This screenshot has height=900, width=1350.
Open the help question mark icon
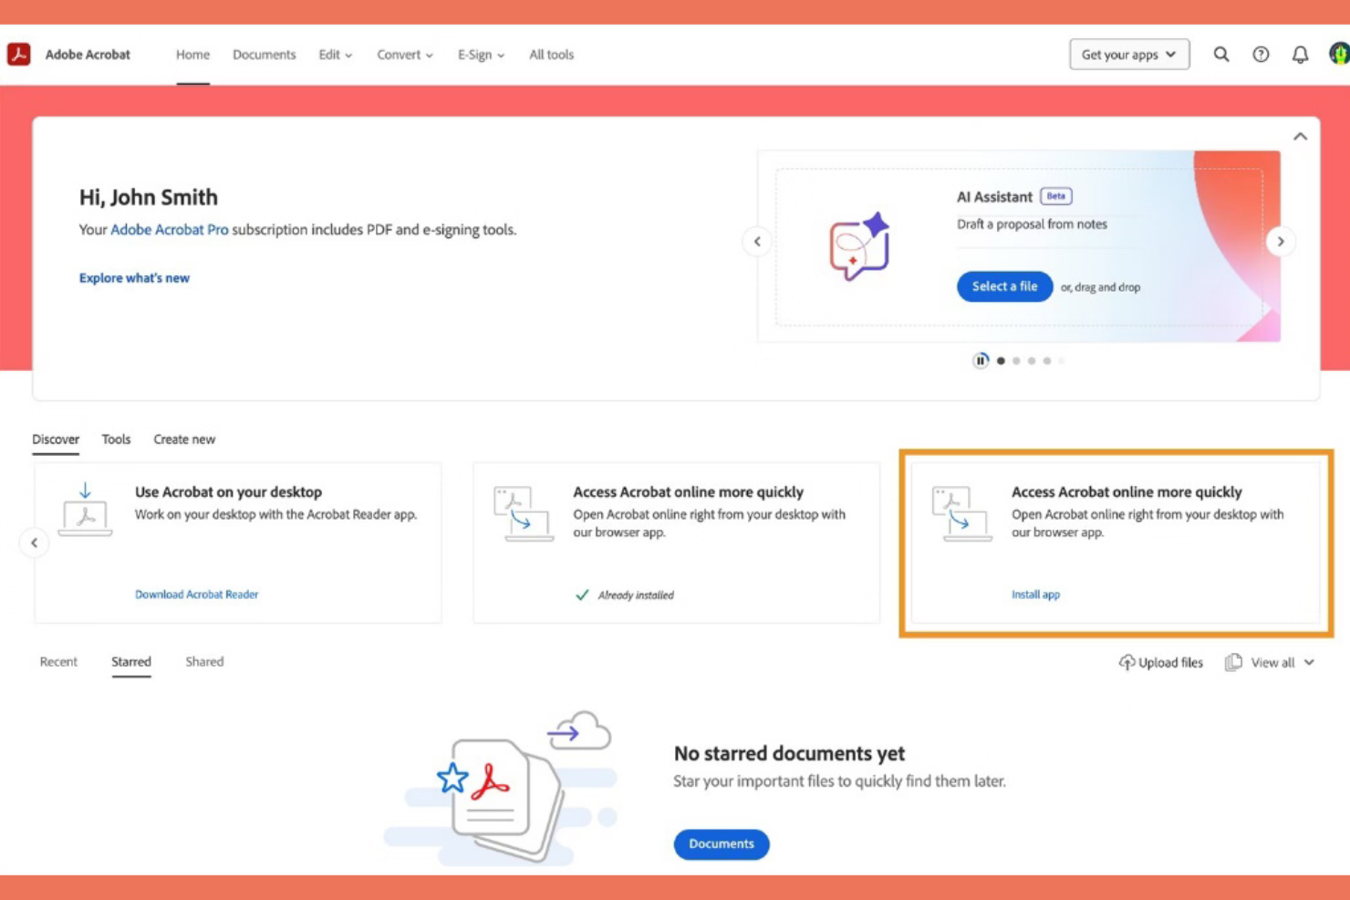pyautogui.click(x=1261, y=55)
